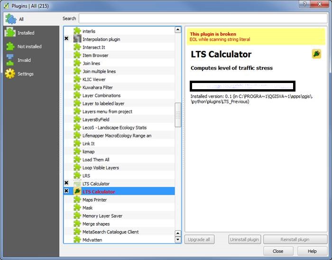
Task: Click the LayersByField plugin icon
Action: pyautogui.click(x=77, y=120)
